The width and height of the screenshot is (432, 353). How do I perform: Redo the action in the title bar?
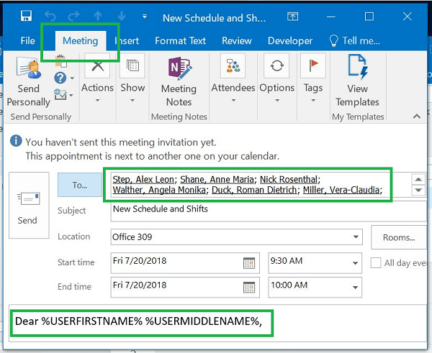pos(74,17)
